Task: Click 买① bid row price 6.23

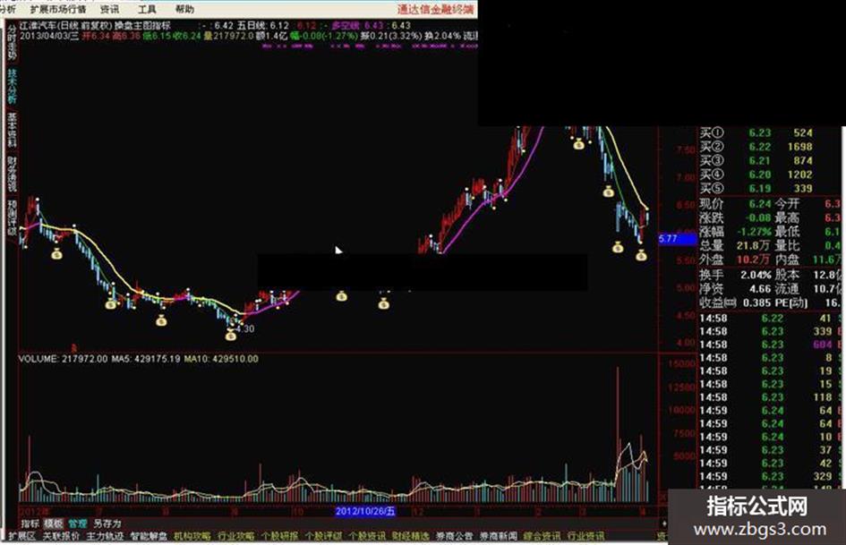Action: (760, 132)
